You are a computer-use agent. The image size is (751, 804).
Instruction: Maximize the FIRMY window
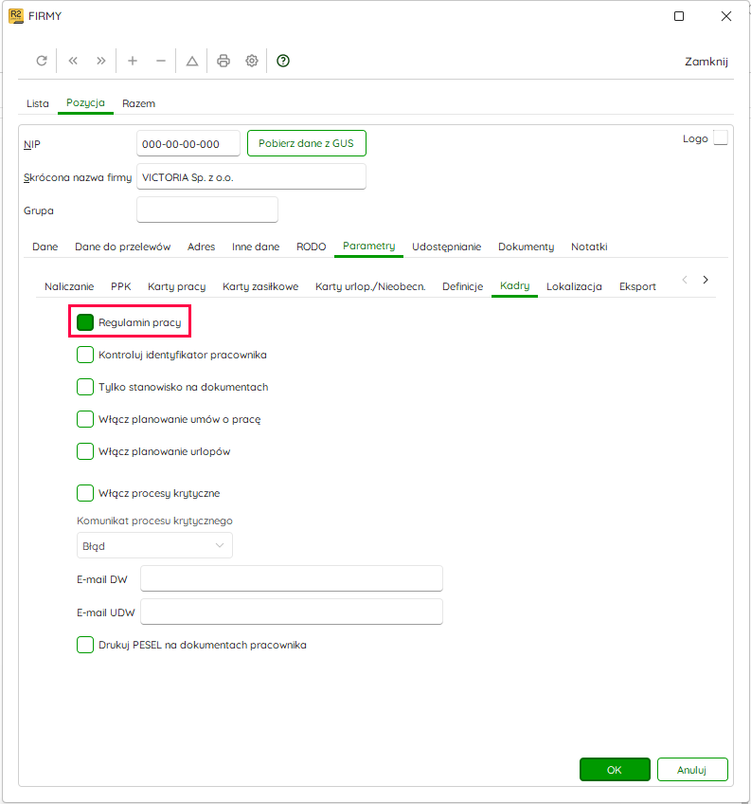coord(679,16)
